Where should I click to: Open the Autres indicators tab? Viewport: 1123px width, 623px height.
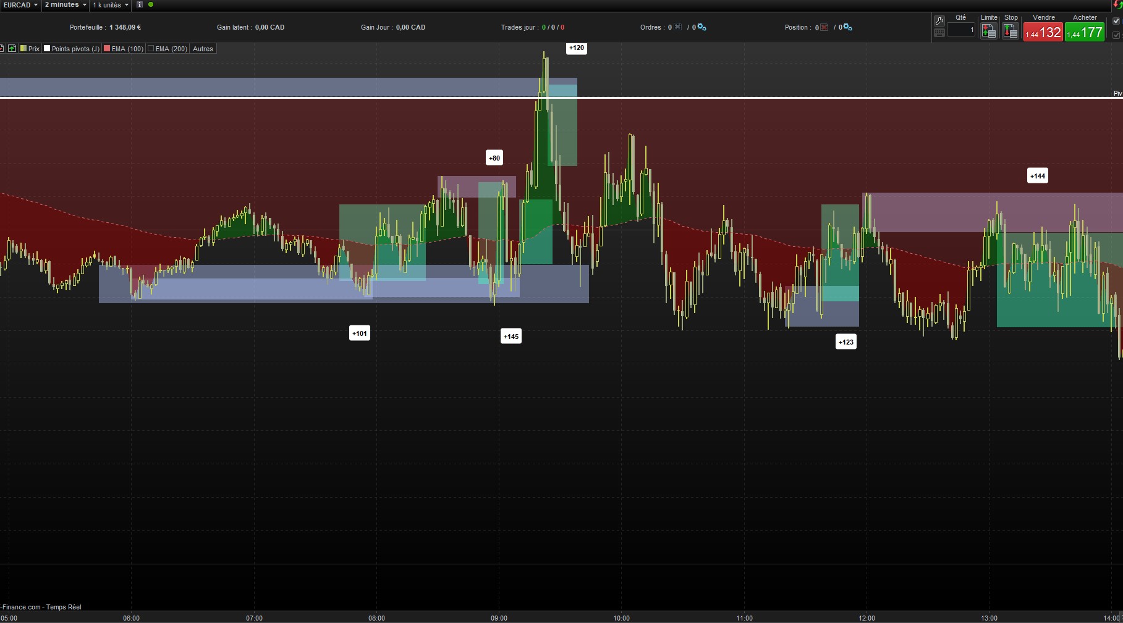pos(203,49)
